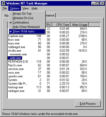Viewport: 106px width, 117px height.
Task: Enable Minimize On Use option
Action: pos(27,18)
